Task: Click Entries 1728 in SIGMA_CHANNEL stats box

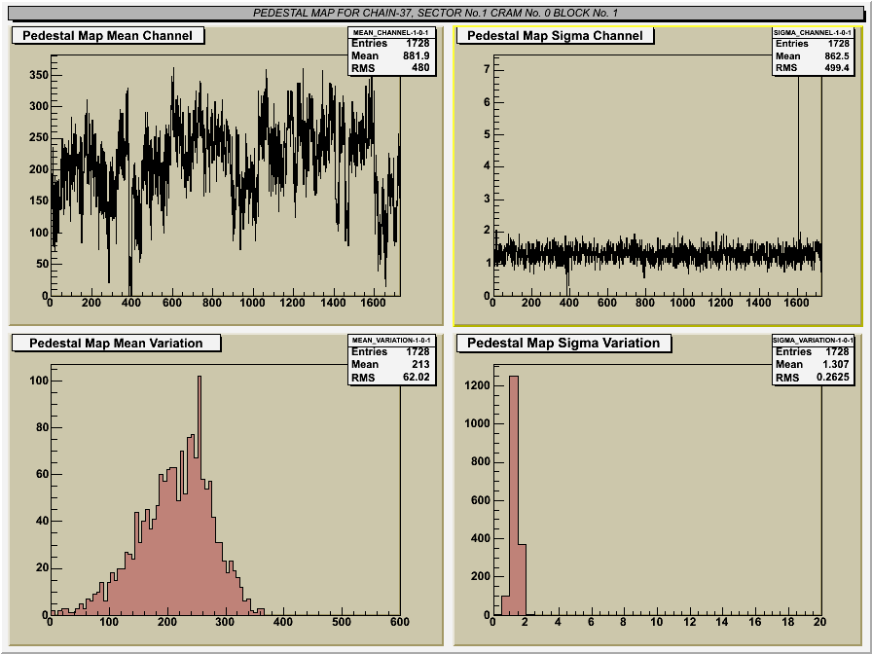Action: tap(813, 44)
